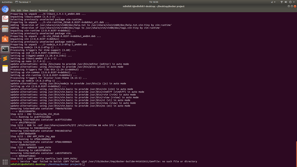Open Chromium browser from the dock
Image resolution: width=297 pixels, height=167 pixels.
5,9
